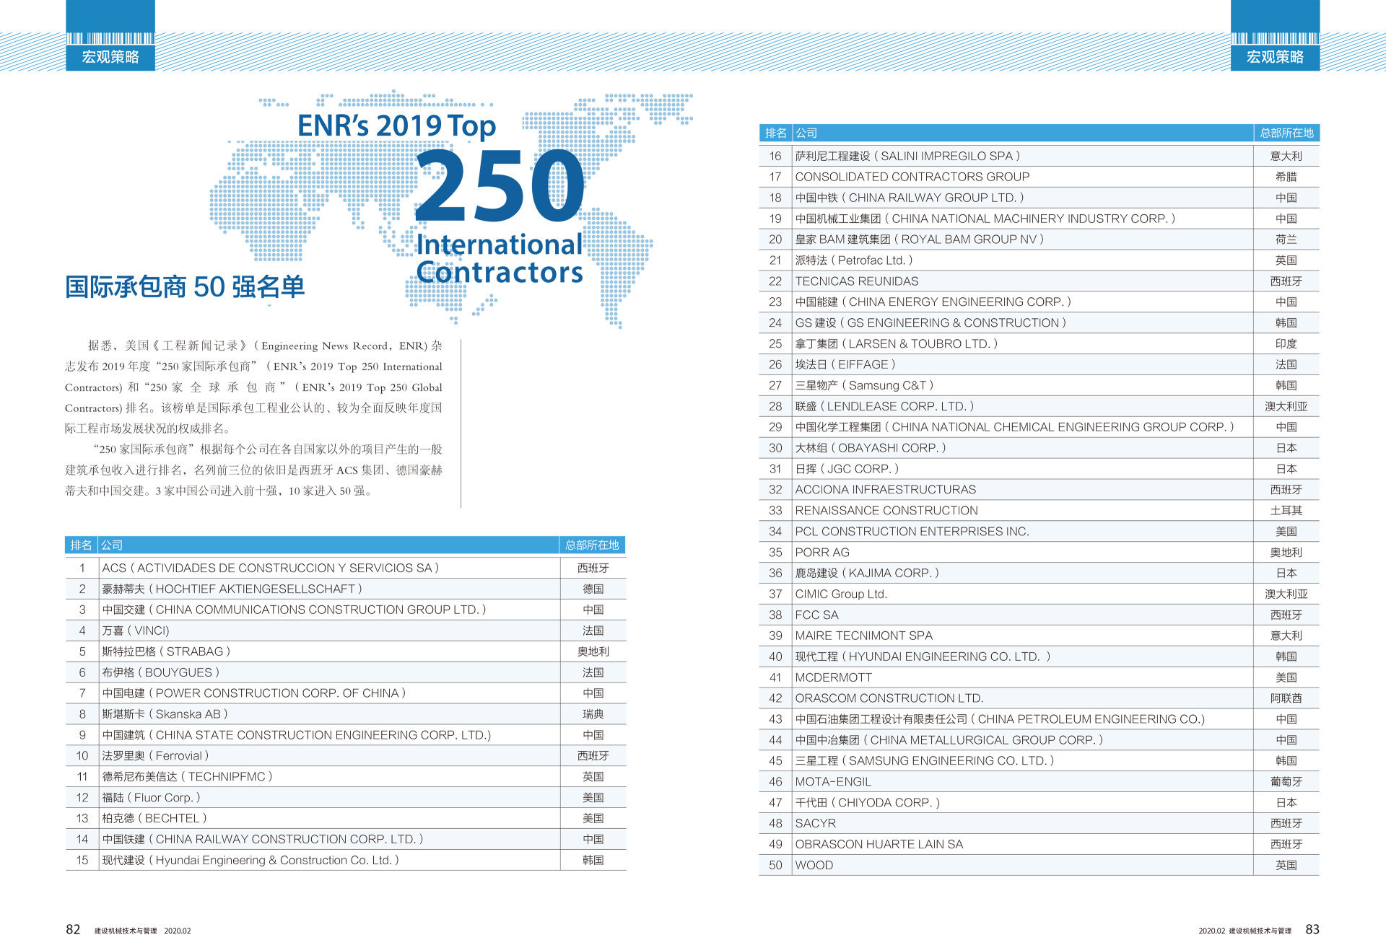This screenshot has width=1386, height=940.
Task: Select the ORASCOM CONSTRUCTION LTD. row
Action: coord(1039,699)
